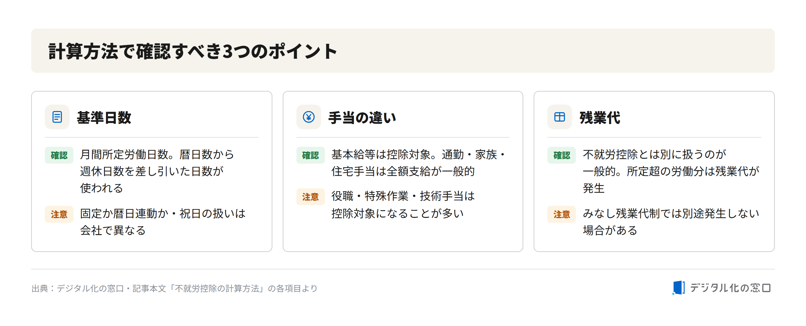Screen dimensions: 806x326
Task: Click the orange 注意 badge in 手当の違い card
Action: 310,197
